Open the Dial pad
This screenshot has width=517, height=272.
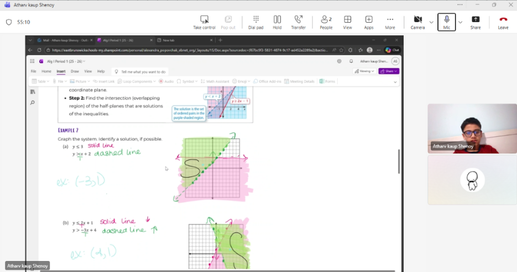[x=255, y=23]
